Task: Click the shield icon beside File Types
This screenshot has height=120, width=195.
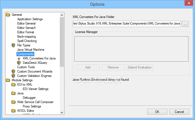Action: click(x=13, y=45)
